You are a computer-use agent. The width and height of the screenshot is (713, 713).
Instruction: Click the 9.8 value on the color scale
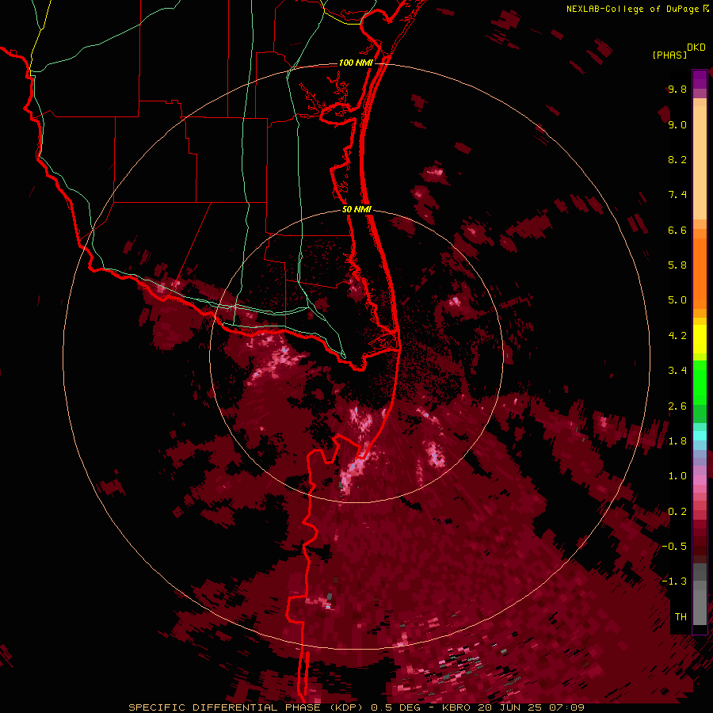pos(677,89)
